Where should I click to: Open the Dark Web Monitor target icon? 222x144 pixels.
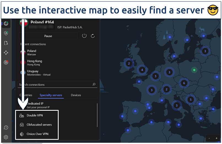(x=6, y=62)
